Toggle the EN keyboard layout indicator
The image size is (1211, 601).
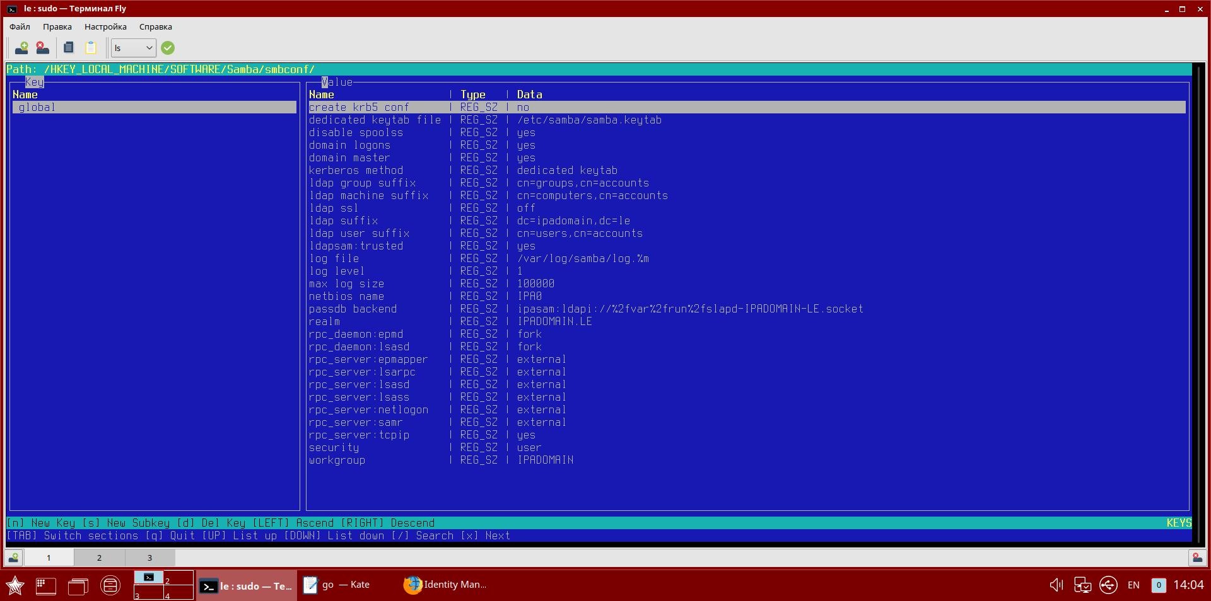[1133, 585]
